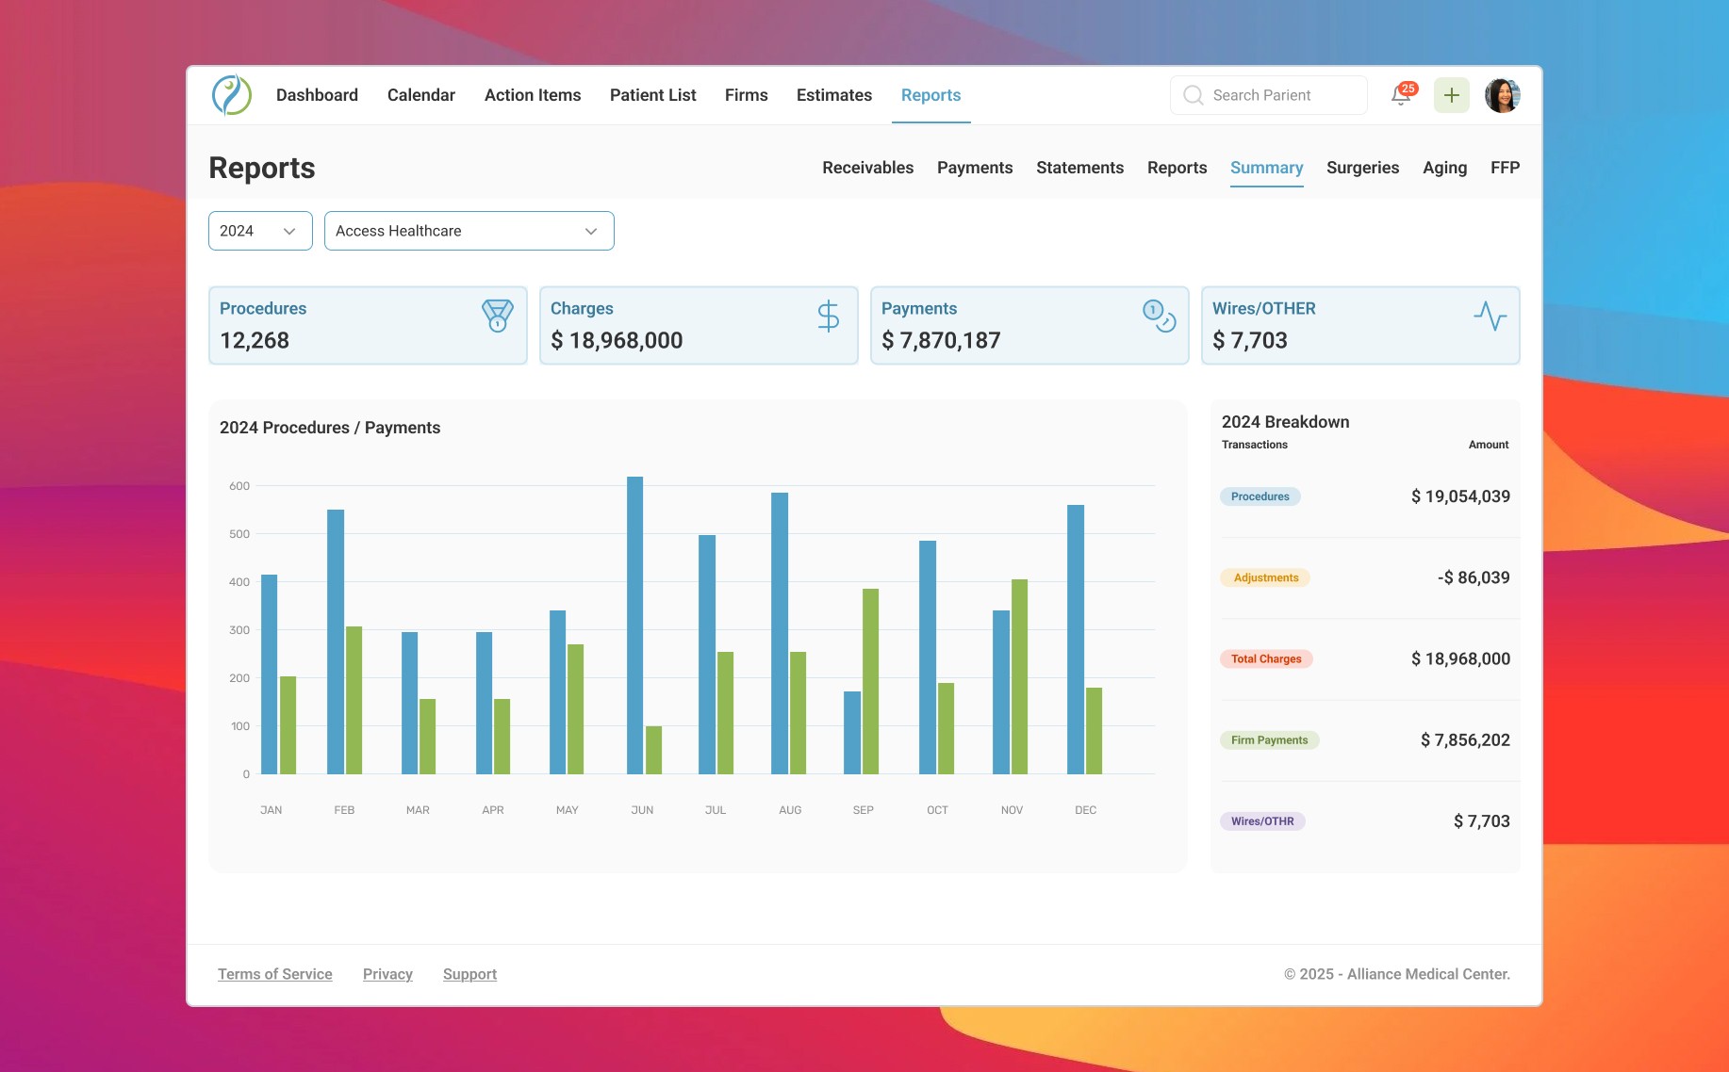Image resolution: width=1729 pixels, height=1072 pixels.
Task: Click the 2024 Procedures / Payments title
Action: click(330, 428)
